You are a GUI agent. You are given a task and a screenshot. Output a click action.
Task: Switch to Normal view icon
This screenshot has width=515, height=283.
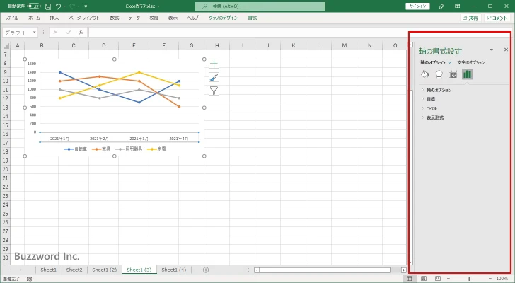pyautogui.click(x=409, y=279)
